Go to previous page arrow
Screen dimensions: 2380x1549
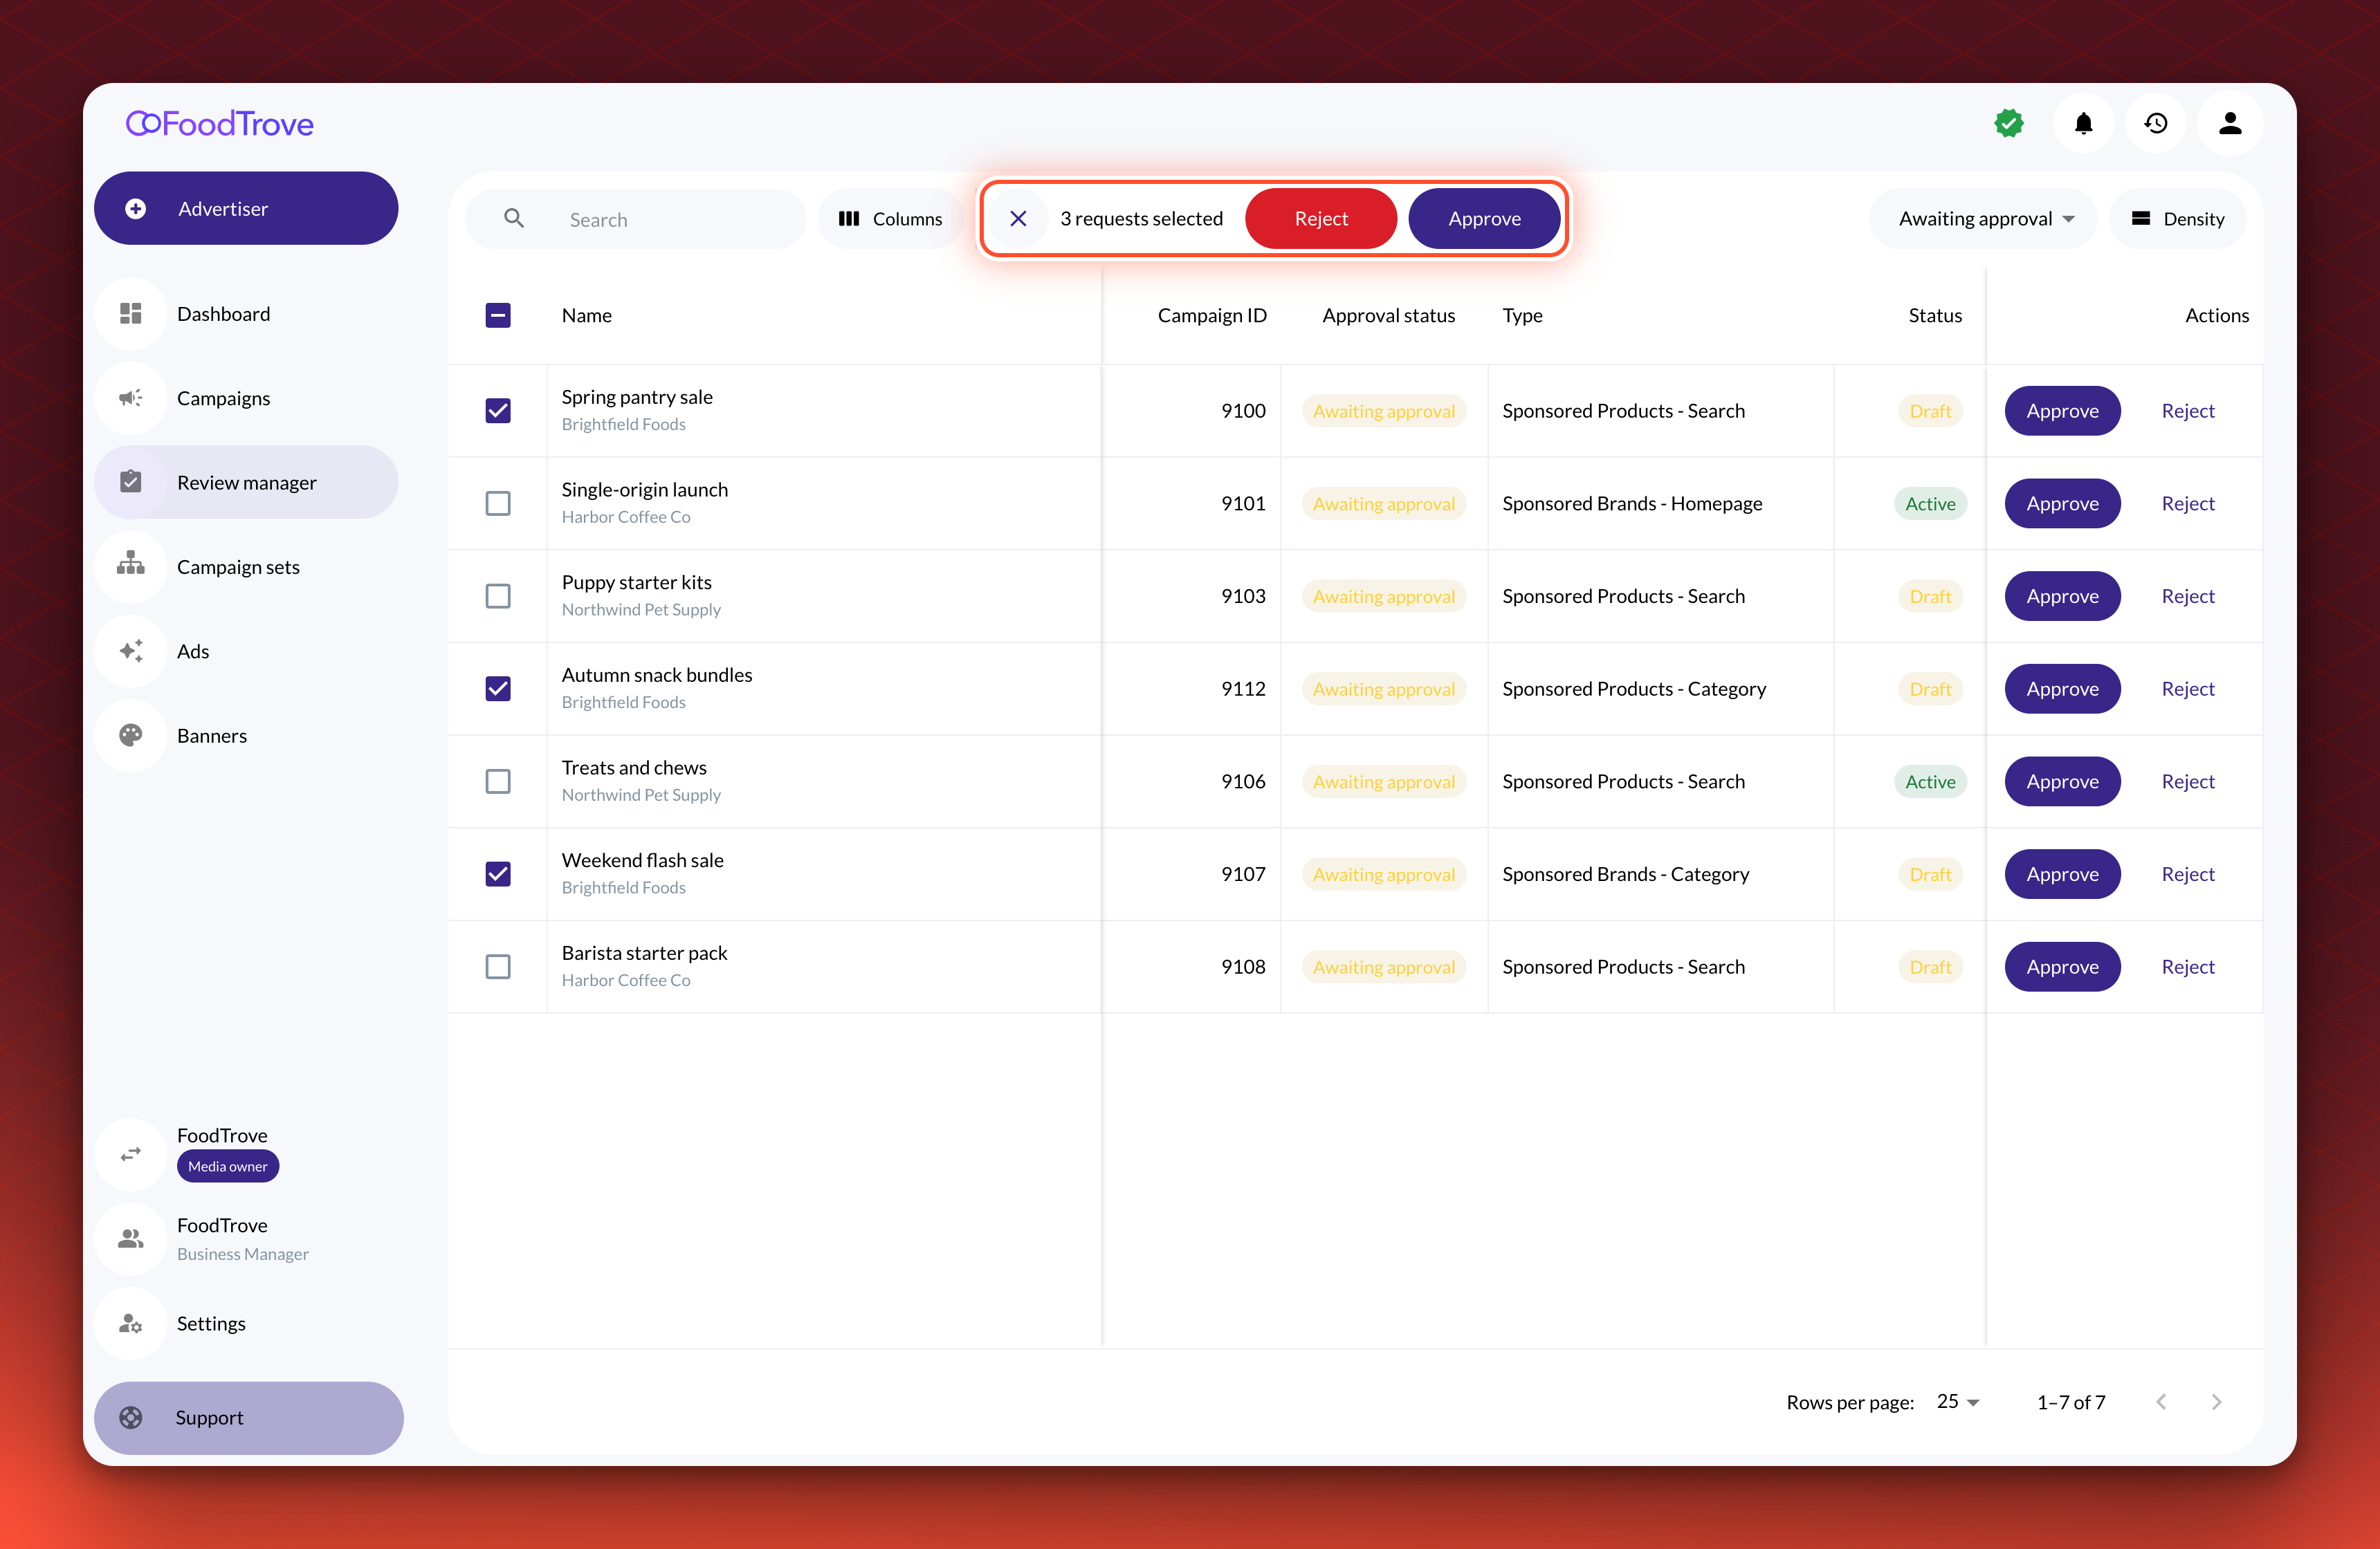pyautogui.click(x=2161, y=1401)
